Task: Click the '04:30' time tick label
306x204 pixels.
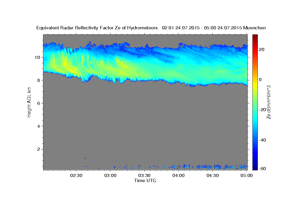Action: [213, 175]
